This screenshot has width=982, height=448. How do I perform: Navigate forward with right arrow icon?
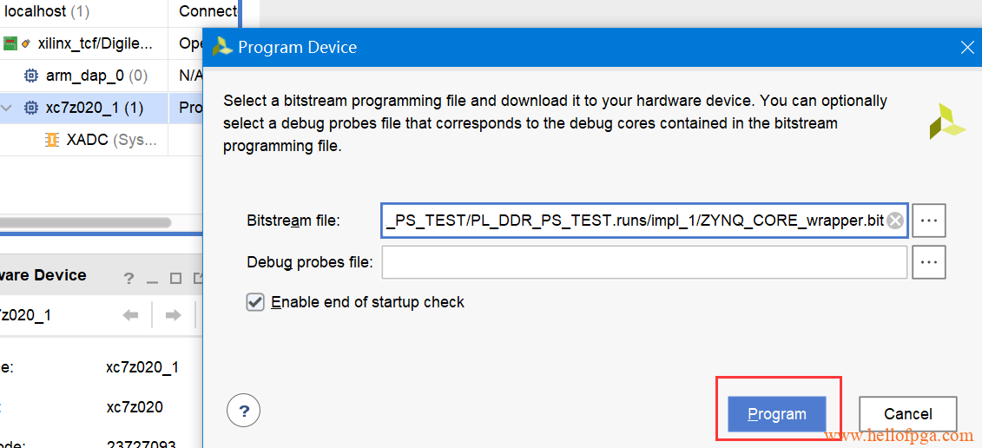click(x=173, y=315)
